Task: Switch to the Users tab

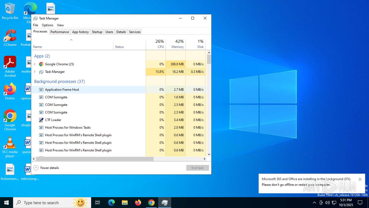Action: click(x=109, y=32)
